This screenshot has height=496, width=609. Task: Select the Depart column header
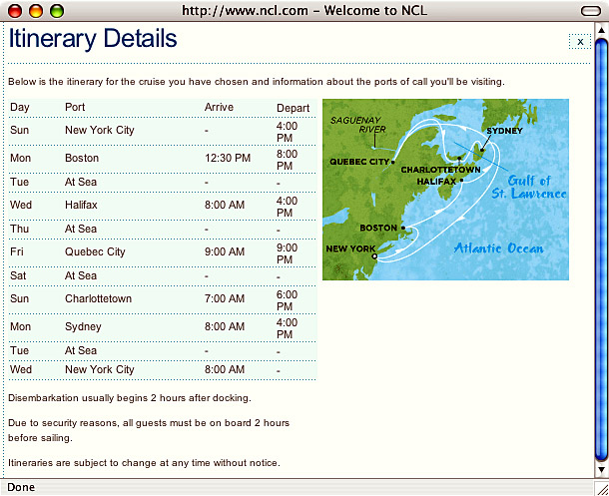click(293, 108)
